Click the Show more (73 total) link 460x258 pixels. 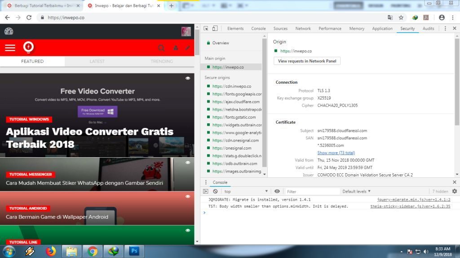click(336, 153)
